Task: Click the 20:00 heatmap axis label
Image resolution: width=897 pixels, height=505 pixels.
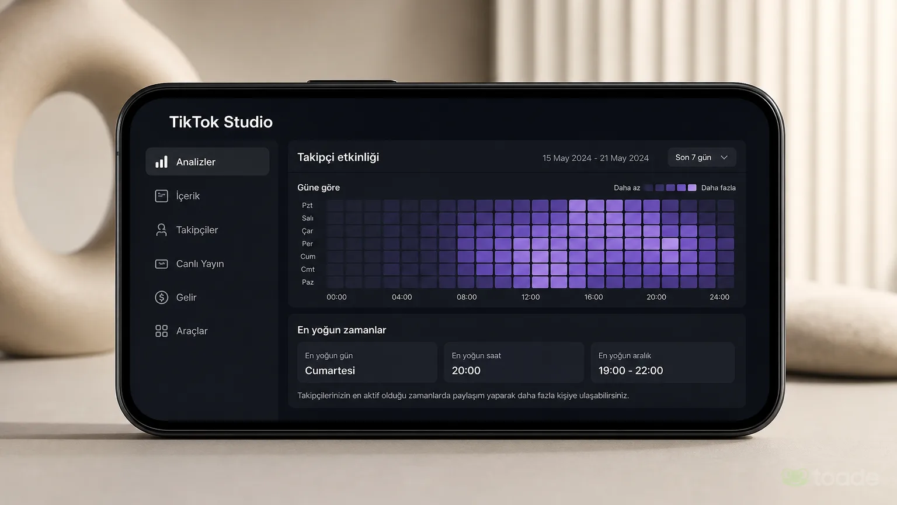Action: [656, 297]
